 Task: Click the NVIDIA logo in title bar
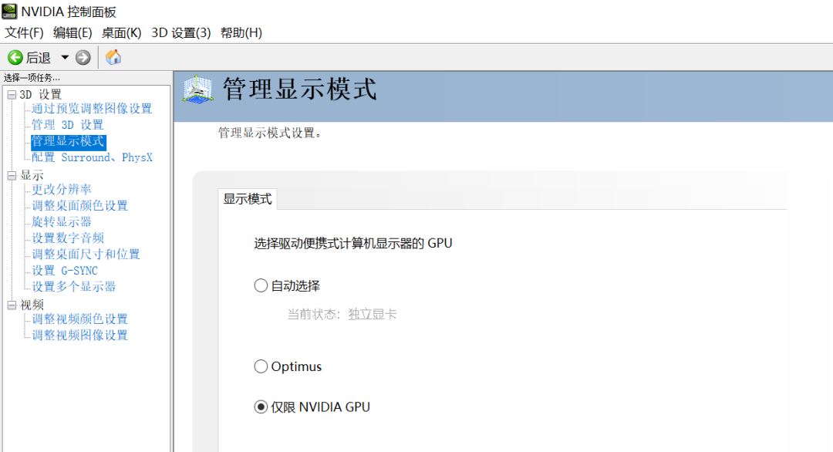pos(9,11)
